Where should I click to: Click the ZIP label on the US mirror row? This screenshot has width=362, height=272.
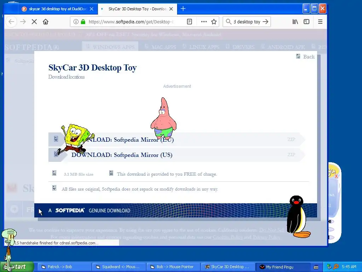291,154
